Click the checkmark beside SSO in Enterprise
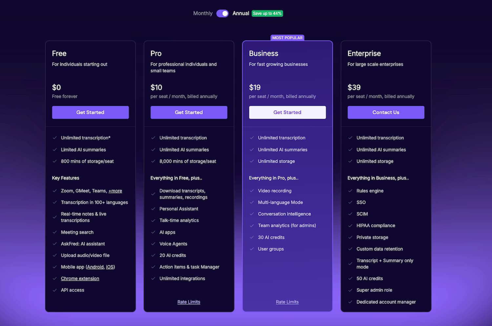The image size is (492, 326). point(350,202)
